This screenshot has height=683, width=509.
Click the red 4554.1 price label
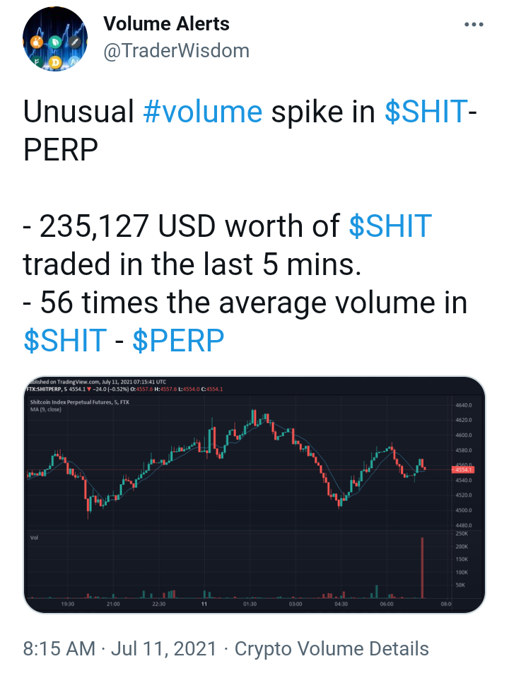[x=462, y=469]
